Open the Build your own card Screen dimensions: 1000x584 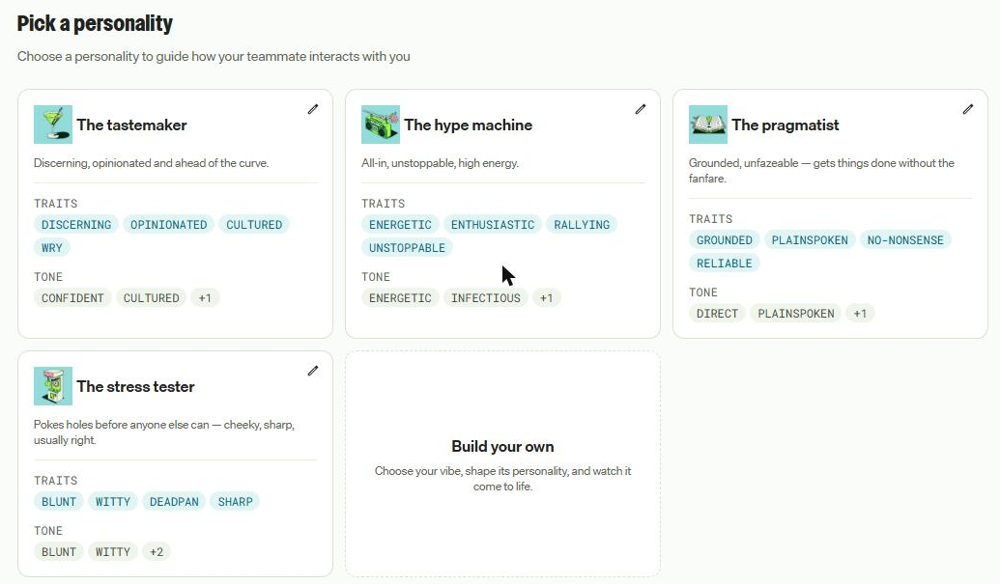[x=502, y=463]
